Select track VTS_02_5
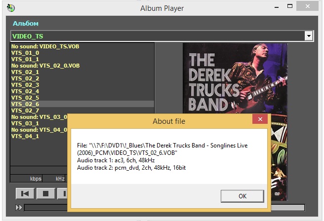Viewport: 324px width, 221px height. (x=82, y=98)
